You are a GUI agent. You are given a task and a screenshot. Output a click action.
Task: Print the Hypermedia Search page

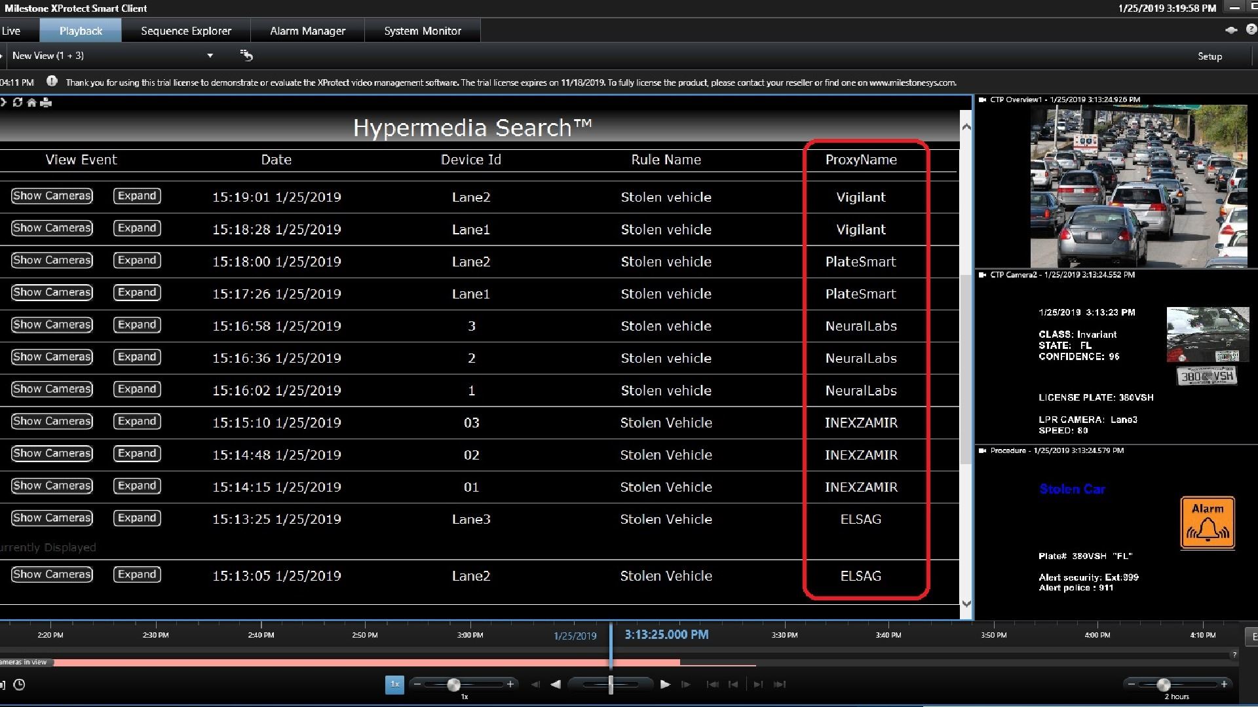pyautogui.click(x=46, y=102)
